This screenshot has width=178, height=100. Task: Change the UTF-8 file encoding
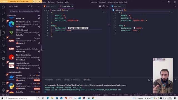(x=114, y=95)
